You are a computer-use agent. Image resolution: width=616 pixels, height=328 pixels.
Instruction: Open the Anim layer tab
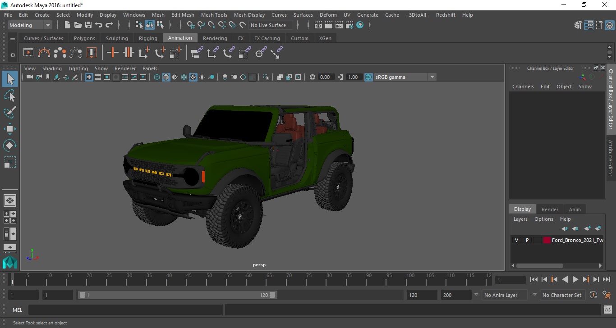pyautogui.click(x=575, y=209)
